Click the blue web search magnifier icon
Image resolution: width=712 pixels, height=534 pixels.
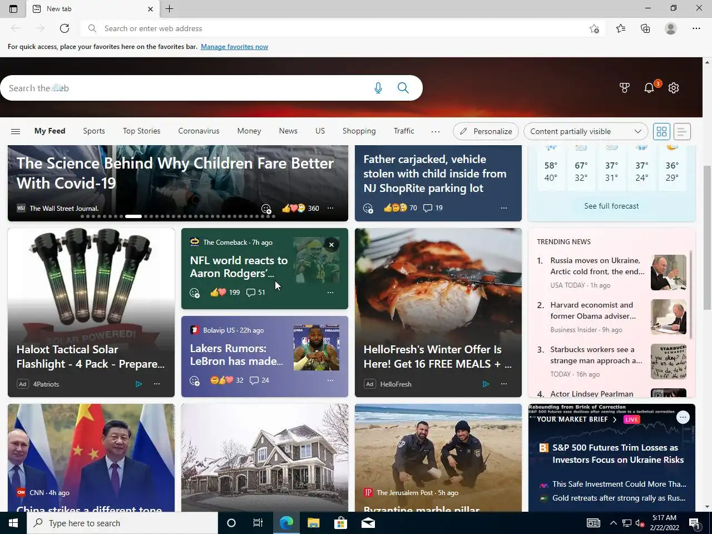click(403, 88)
